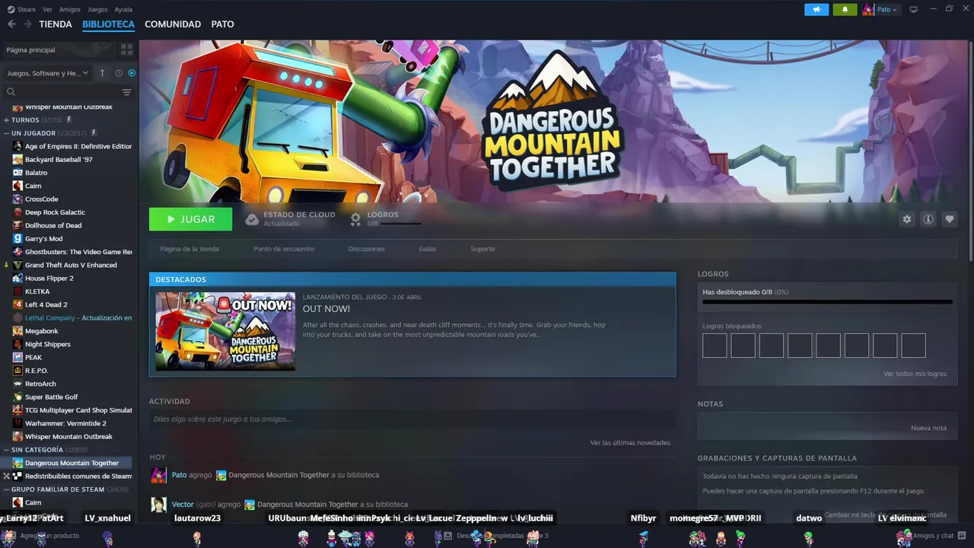
Task: Click the achievements gear icon beside LOGROS
Action: [355, 219]
